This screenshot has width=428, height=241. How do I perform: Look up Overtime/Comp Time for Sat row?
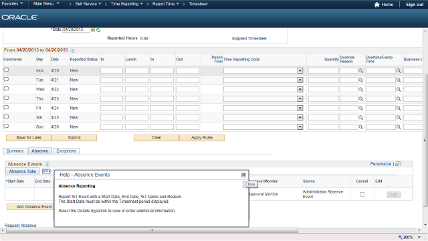[399, 118]
